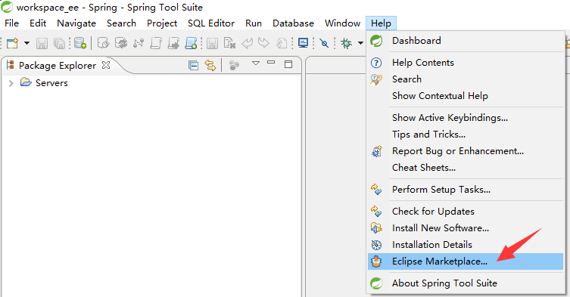
Task: Open the Run menu
Action: 254,23
